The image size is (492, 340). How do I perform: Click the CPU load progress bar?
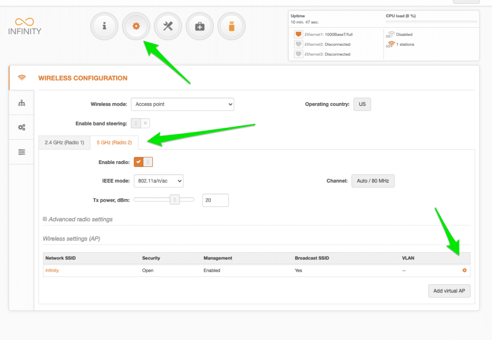431,22
